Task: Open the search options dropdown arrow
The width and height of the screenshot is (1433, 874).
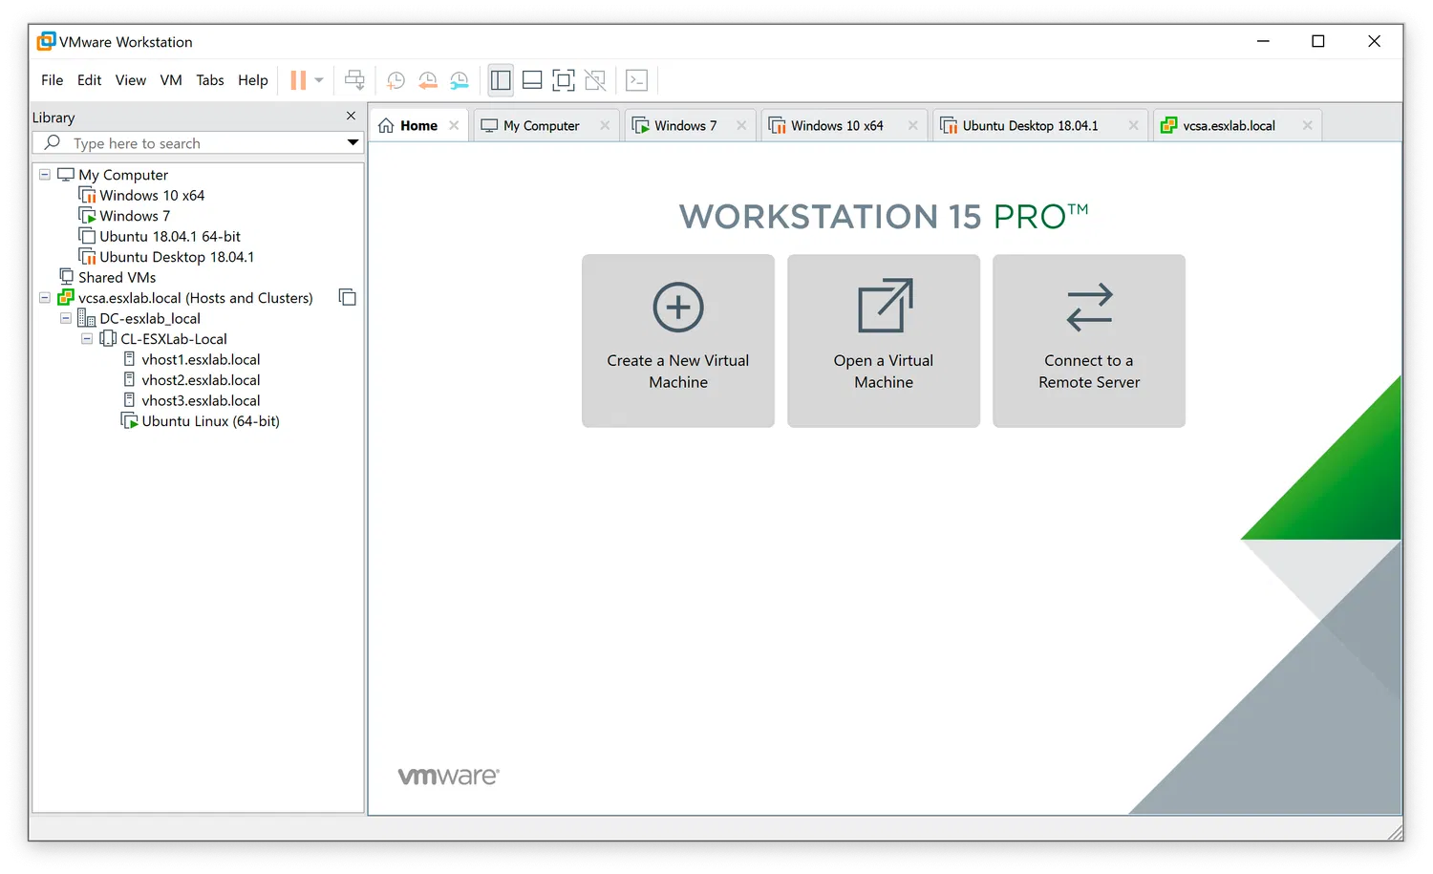Action: (x=353, y=142)
